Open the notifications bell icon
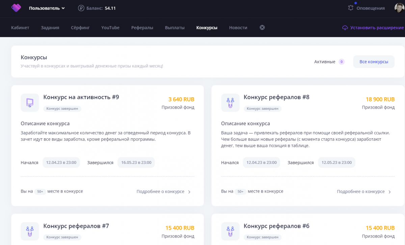Image resolution: width=405 pixels, height=245 pixels. point(351,8)
